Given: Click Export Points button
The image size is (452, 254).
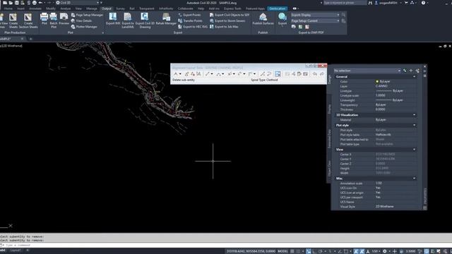Looking at the screenshot, I should click(189, 15).
